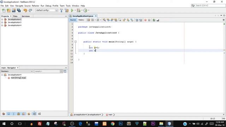The width and height of the screenshot is (226, 127).
Task: Click the Uncomment editor toolbar icon
Action: tap(158, 20)
